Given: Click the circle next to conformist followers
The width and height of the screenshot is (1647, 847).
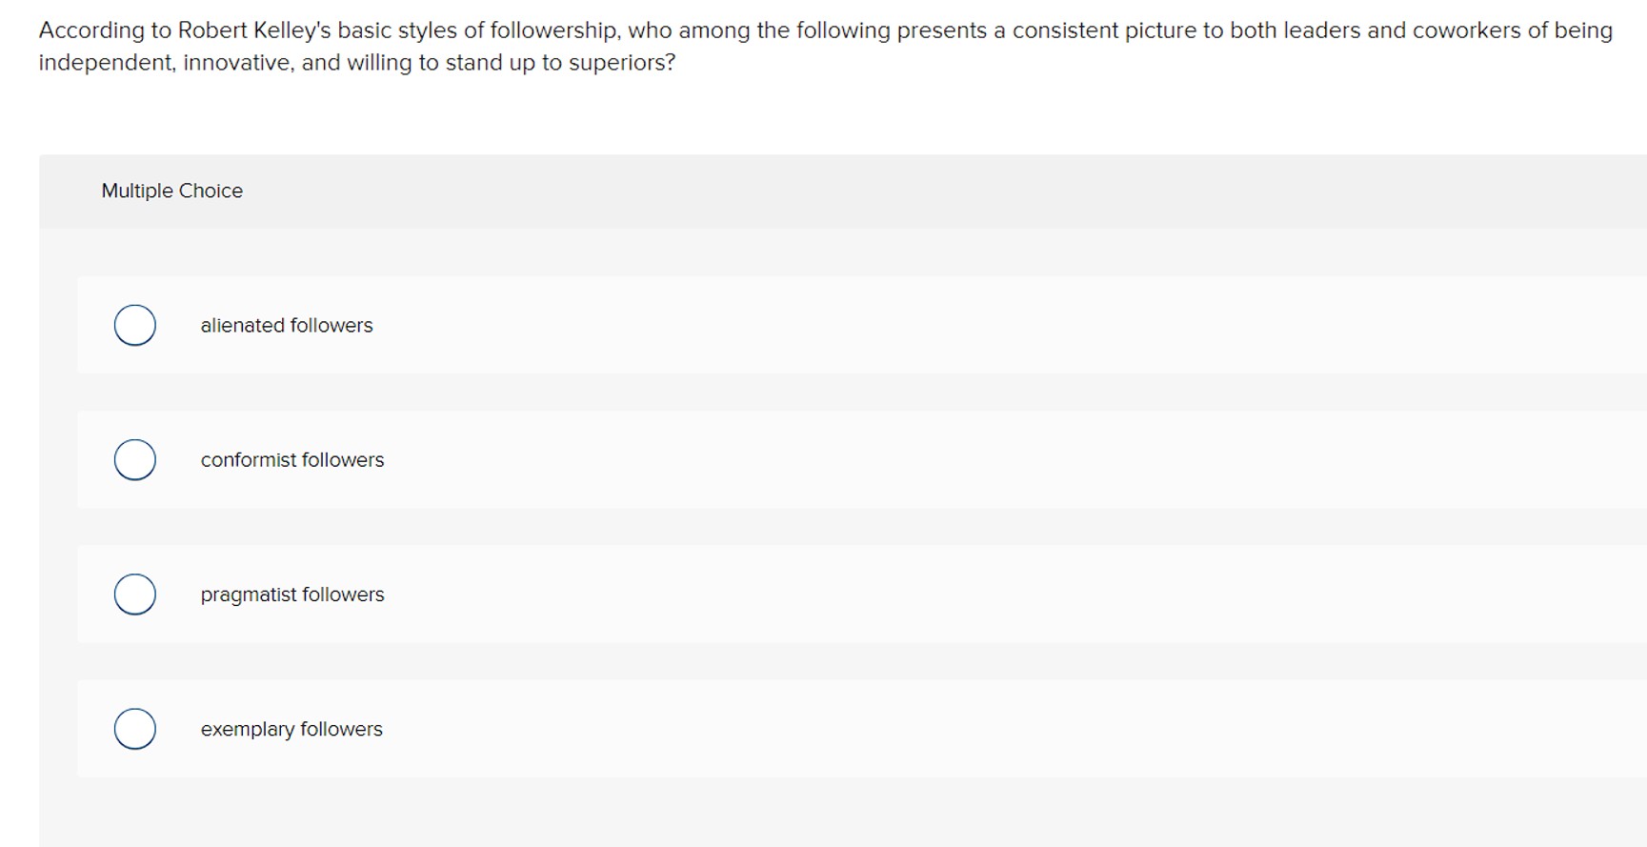Looking at the screenshot, I should 134,459.
